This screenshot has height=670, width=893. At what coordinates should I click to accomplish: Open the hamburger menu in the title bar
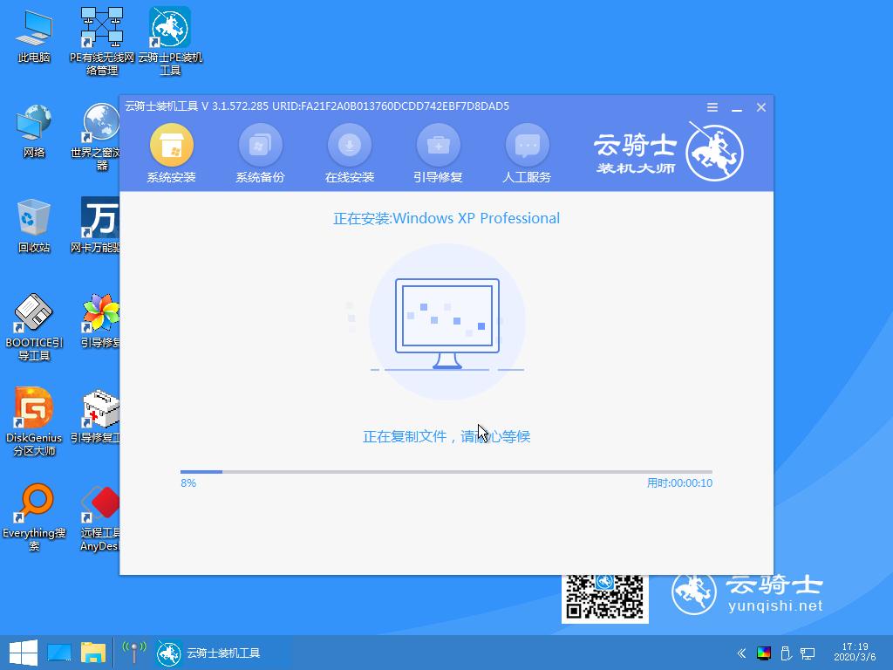pyautogui.click(x=712, y=106)
